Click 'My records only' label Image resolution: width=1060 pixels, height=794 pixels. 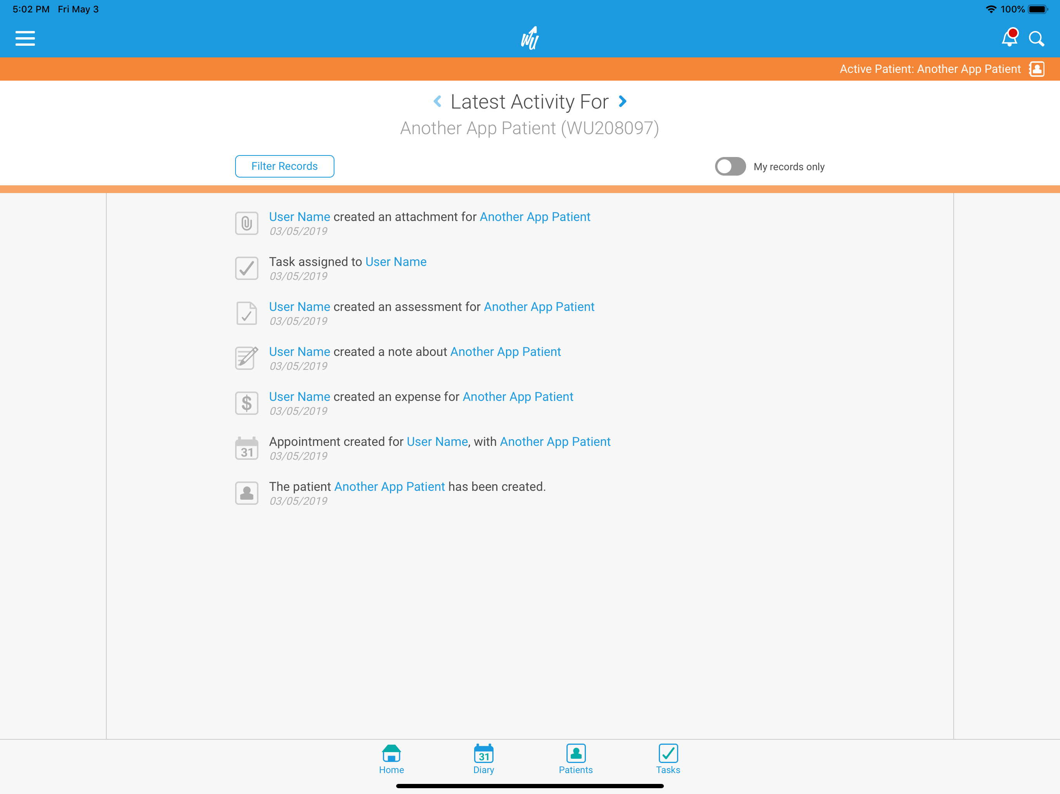(x=789, y=167)
